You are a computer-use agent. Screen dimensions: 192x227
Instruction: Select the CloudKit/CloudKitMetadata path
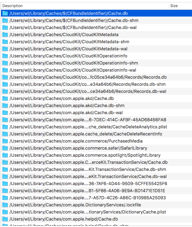tap(64, 35)
